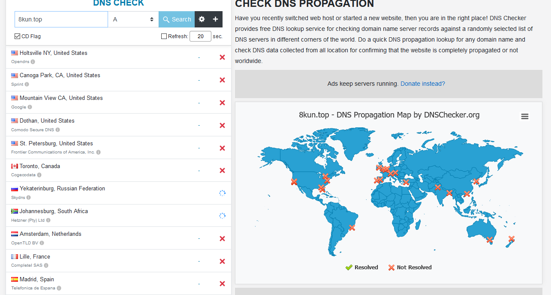Click the red X for Dothan row

pyautogui.click(x=222, y=125)
